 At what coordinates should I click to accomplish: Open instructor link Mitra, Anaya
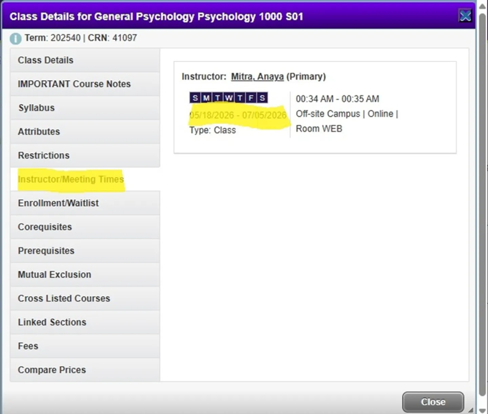coord(257,77)
